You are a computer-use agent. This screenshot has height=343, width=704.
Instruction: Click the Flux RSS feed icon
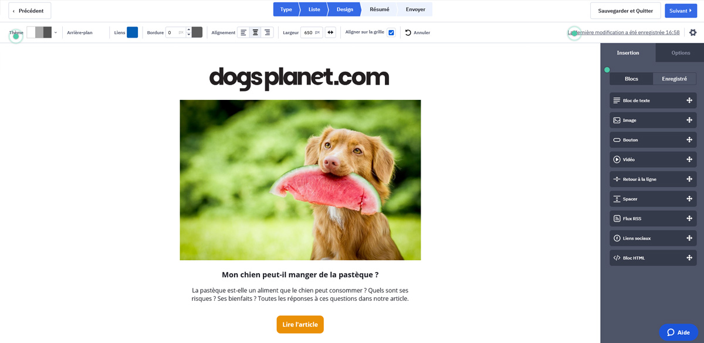(x=617, y=218)
